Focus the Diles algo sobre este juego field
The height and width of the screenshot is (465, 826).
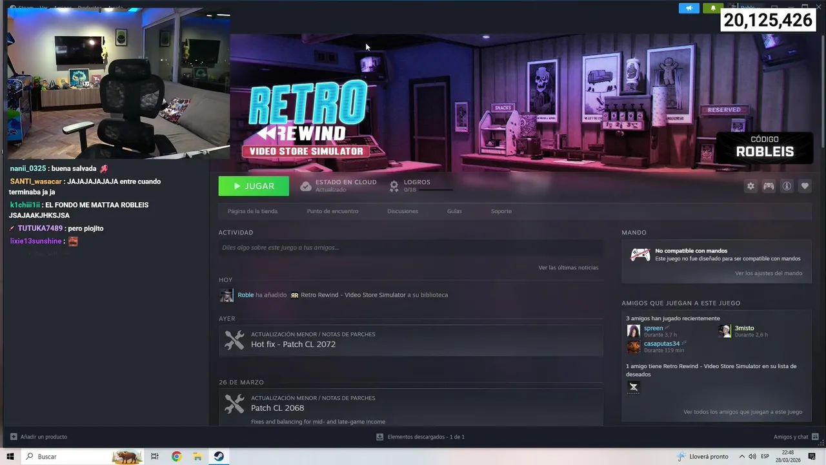pyautogui.click(x=411, y=248)
